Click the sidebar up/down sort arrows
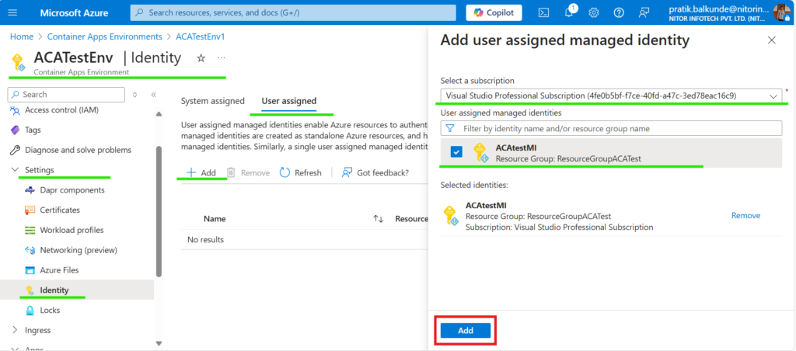Image resolution: width=796 pixels, height=351 pixels. coord(135,94)
